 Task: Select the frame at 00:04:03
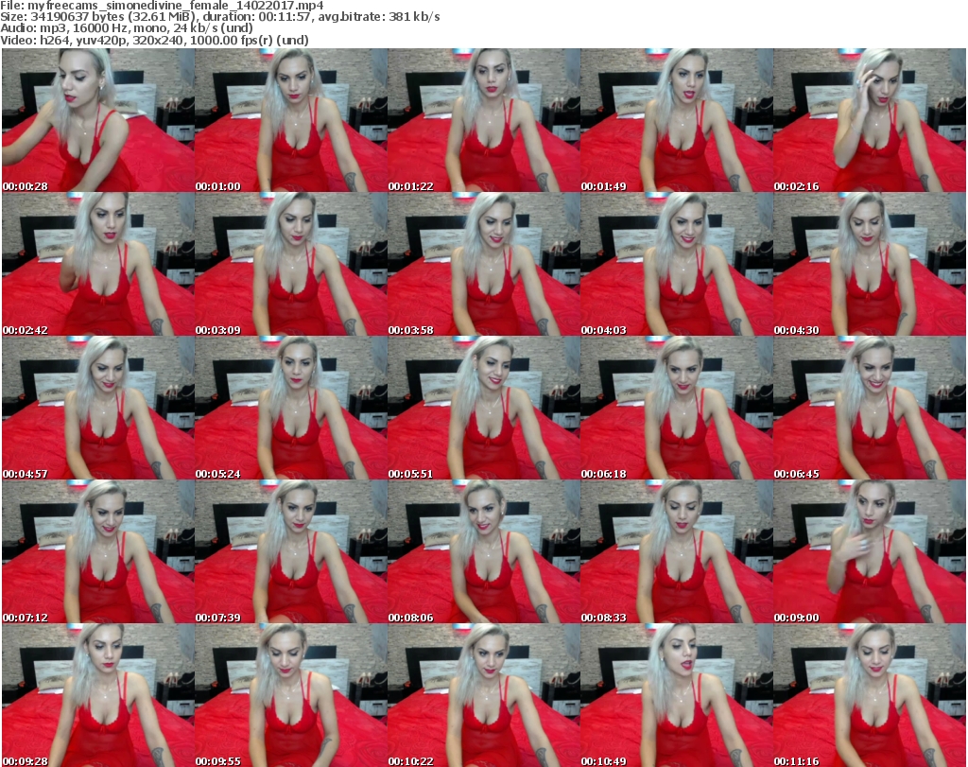pyautogui.click(x=677, y=264)
